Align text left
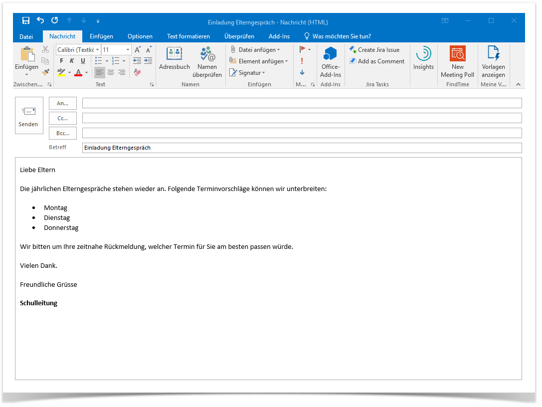The image size is (542, 407). [100, 72]
